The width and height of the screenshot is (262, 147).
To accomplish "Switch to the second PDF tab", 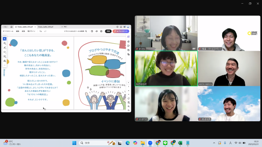I will tap(45, 27).
